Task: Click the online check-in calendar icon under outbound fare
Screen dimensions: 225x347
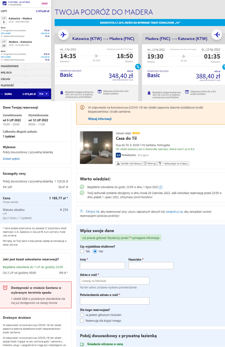Action: click(x=100, y=92)
